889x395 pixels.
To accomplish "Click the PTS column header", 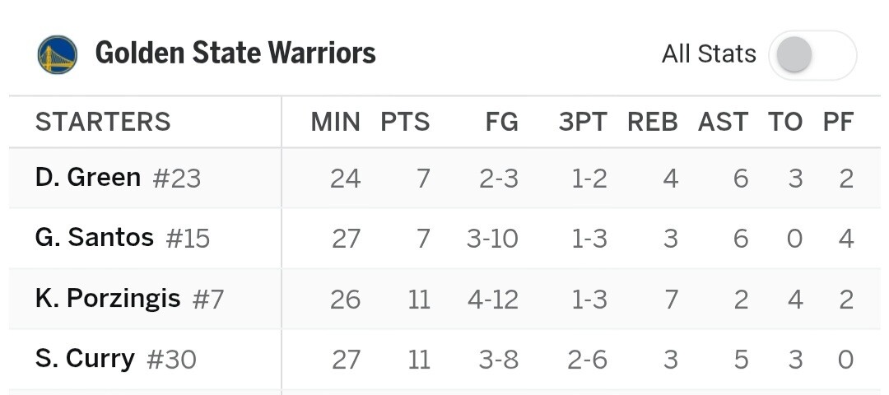I will coord(405,122).
